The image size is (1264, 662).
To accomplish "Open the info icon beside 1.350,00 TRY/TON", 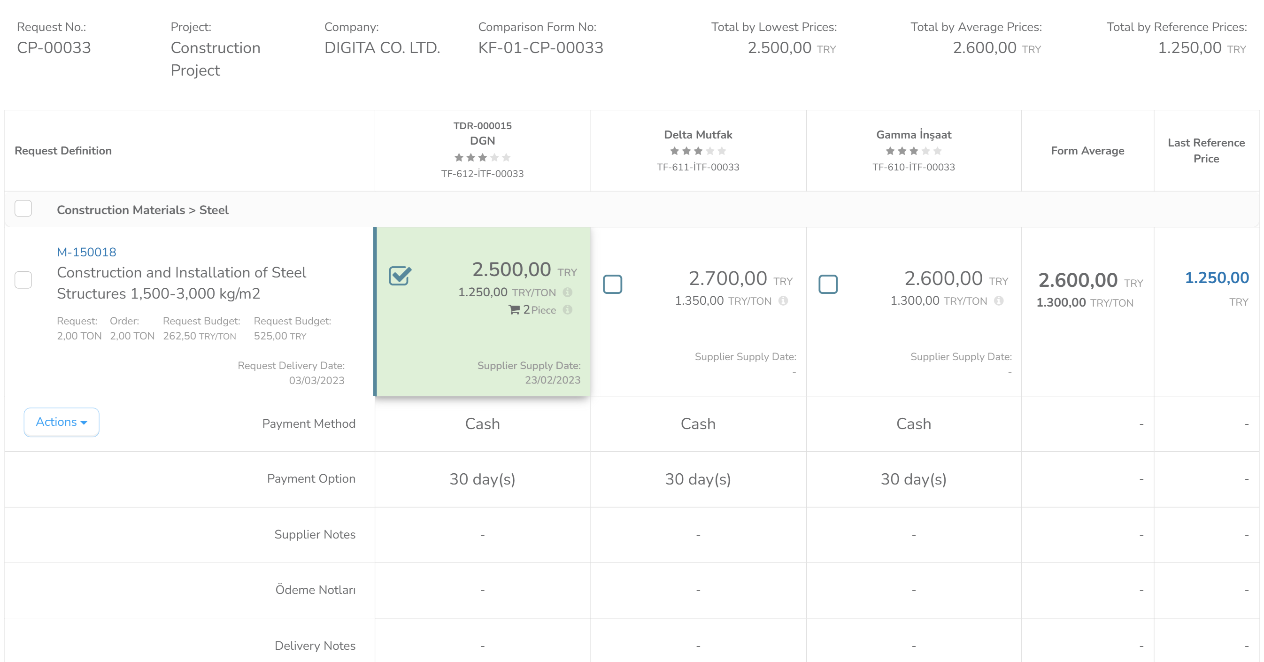I will (783, 301).
